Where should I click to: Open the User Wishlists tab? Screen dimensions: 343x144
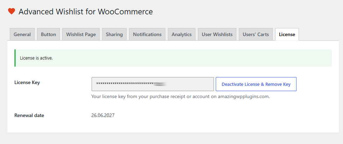(217, 34)
